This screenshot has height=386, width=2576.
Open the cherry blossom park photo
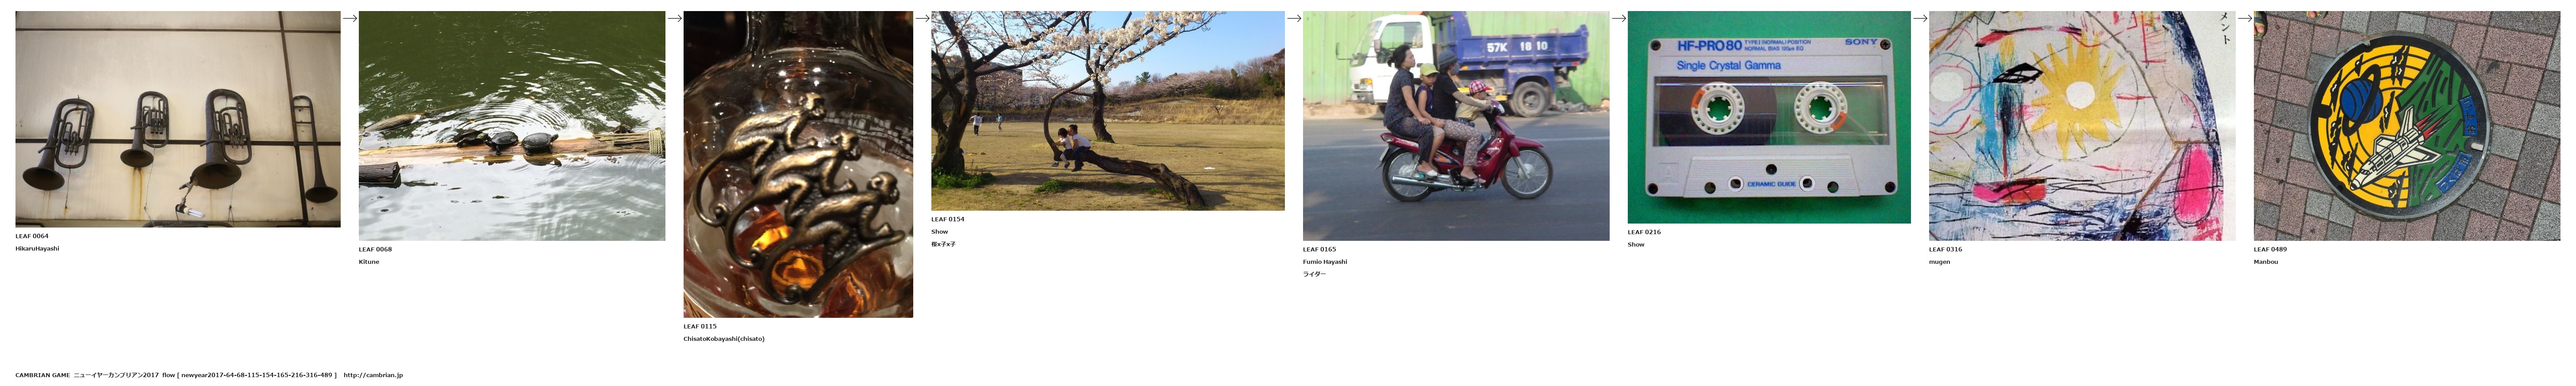tap(1108, 111)
